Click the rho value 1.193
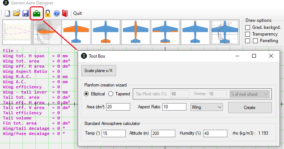The image size is (284, 149). (x=263, y=133)
